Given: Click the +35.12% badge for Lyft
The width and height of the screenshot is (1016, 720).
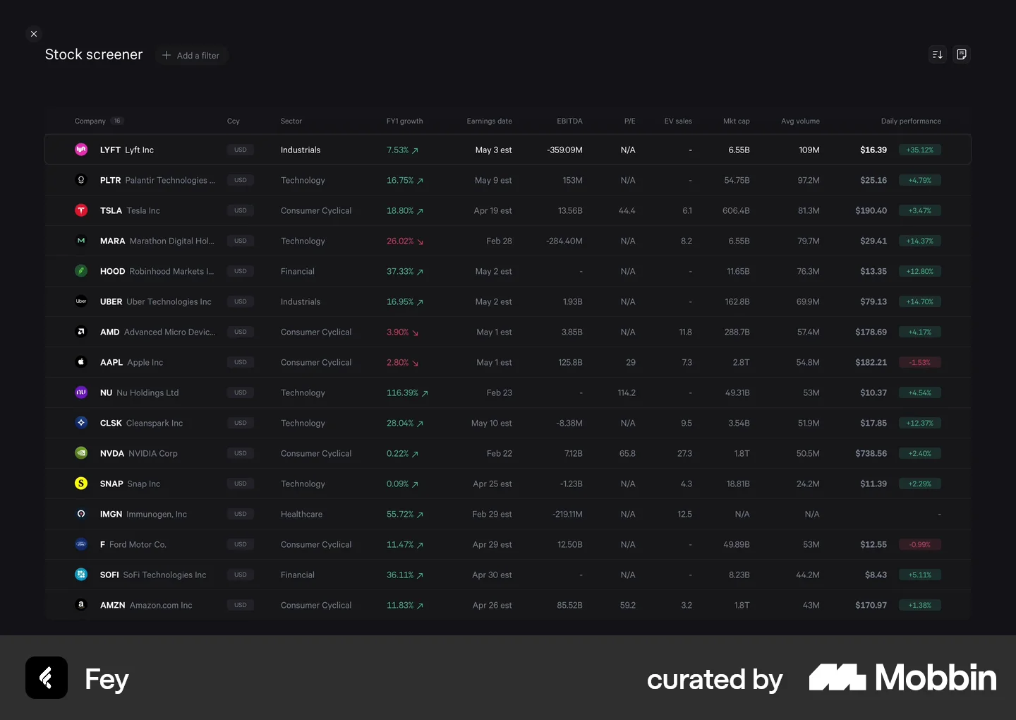Looking at the screenshot, I should pos(920,150).
